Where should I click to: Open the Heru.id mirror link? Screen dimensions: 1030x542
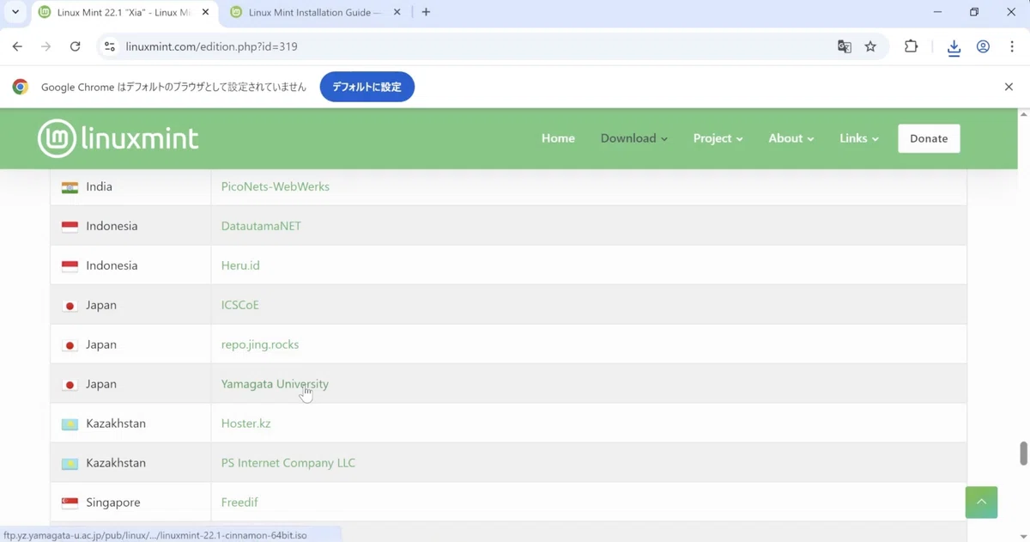point(240,265)
